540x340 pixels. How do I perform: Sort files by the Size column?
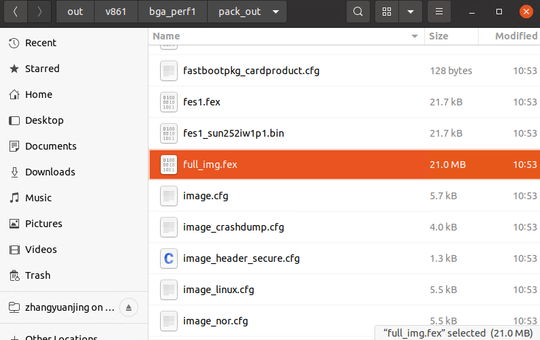click(439, 36)
